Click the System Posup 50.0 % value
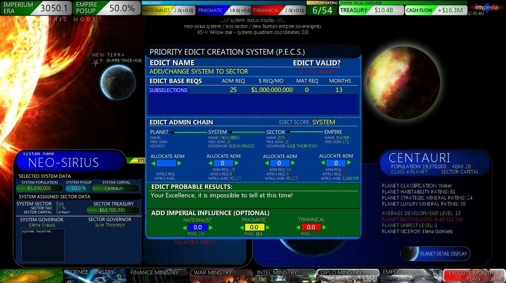Screen dimensions: 506x283 click(x=78, y=189)
